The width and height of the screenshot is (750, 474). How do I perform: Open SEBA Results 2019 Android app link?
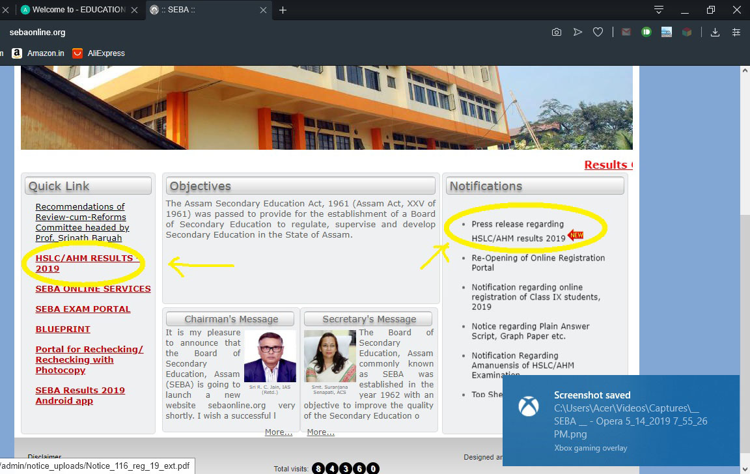pyautogui.click(x=80, y=396)
